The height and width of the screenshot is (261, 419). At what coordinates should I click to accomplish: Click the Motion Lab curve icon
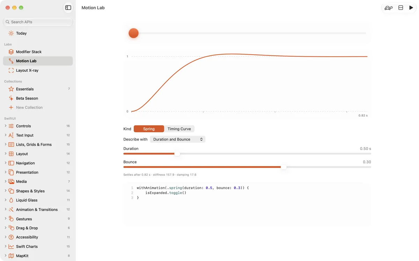(11, 61)
